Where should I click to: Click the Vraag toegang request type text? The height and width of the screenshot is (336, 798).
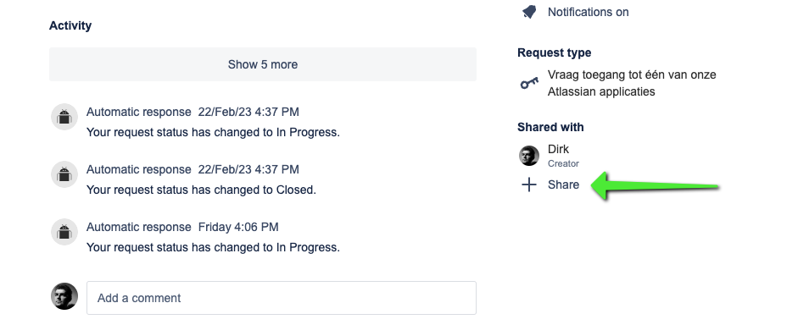pyautogui.click(x=632, y=83)
